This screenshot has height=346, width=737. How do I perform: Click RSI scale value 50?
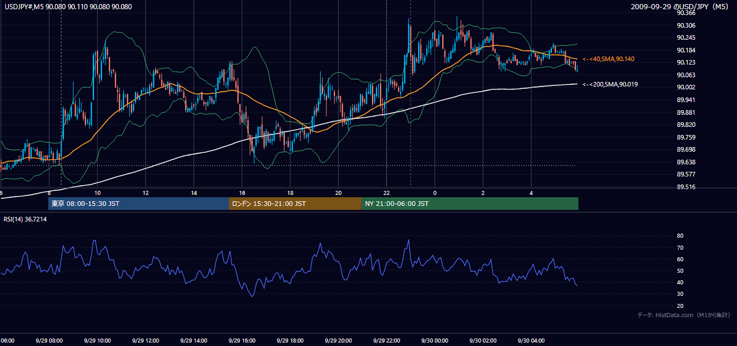(x=680, y=270)
